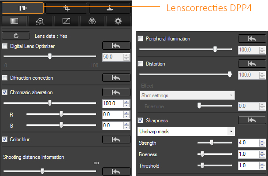Image resolution: width=268 pixels, height=176 pixels.
Task: Open the dust delete stamp palette
Action: pos(110,7)
